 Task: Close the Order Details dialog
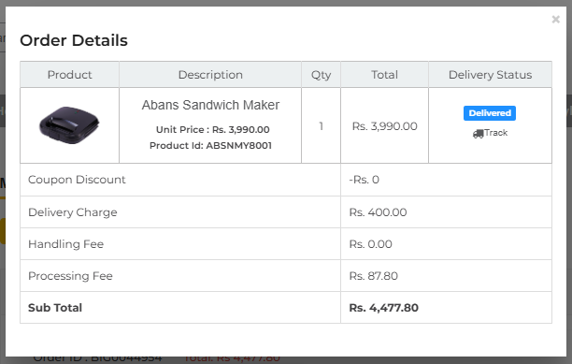[x=555, y=20]
